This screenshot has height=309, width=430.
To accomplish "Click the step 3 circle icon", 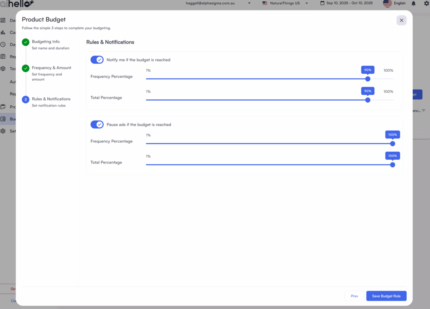I will (26, 99).
